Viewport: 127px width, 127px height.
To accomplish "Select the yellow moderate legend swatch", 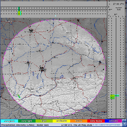I will 61,121.
